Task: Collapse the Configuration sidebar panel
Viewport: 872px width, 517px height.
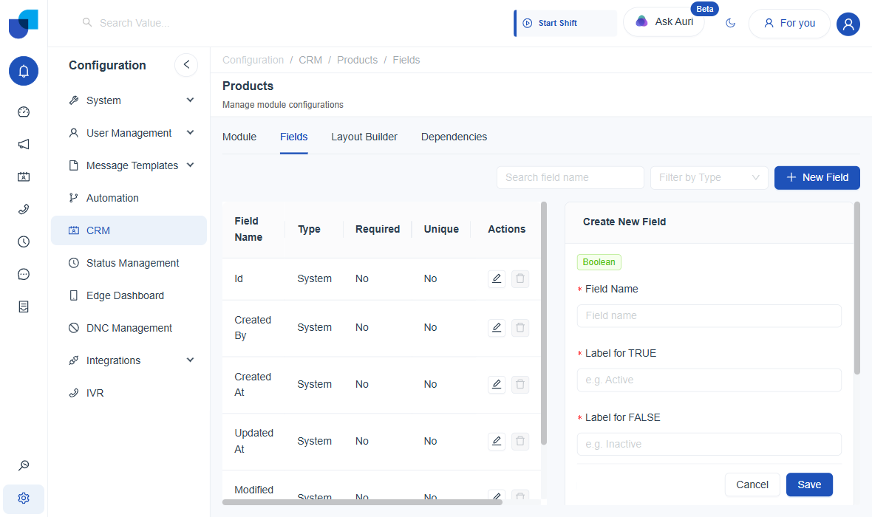Action: click(186, 64)
